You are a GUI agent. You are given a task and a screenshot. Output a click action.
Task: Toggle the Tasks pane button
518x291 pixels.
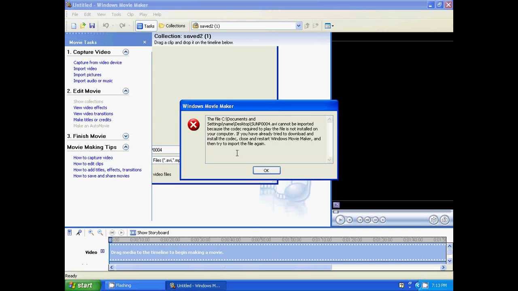click(x=146, y=26)
